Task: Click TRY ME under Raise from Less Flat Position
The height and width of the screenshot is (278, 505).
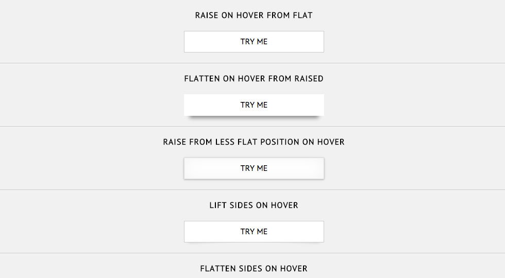Action: [254, 168]
